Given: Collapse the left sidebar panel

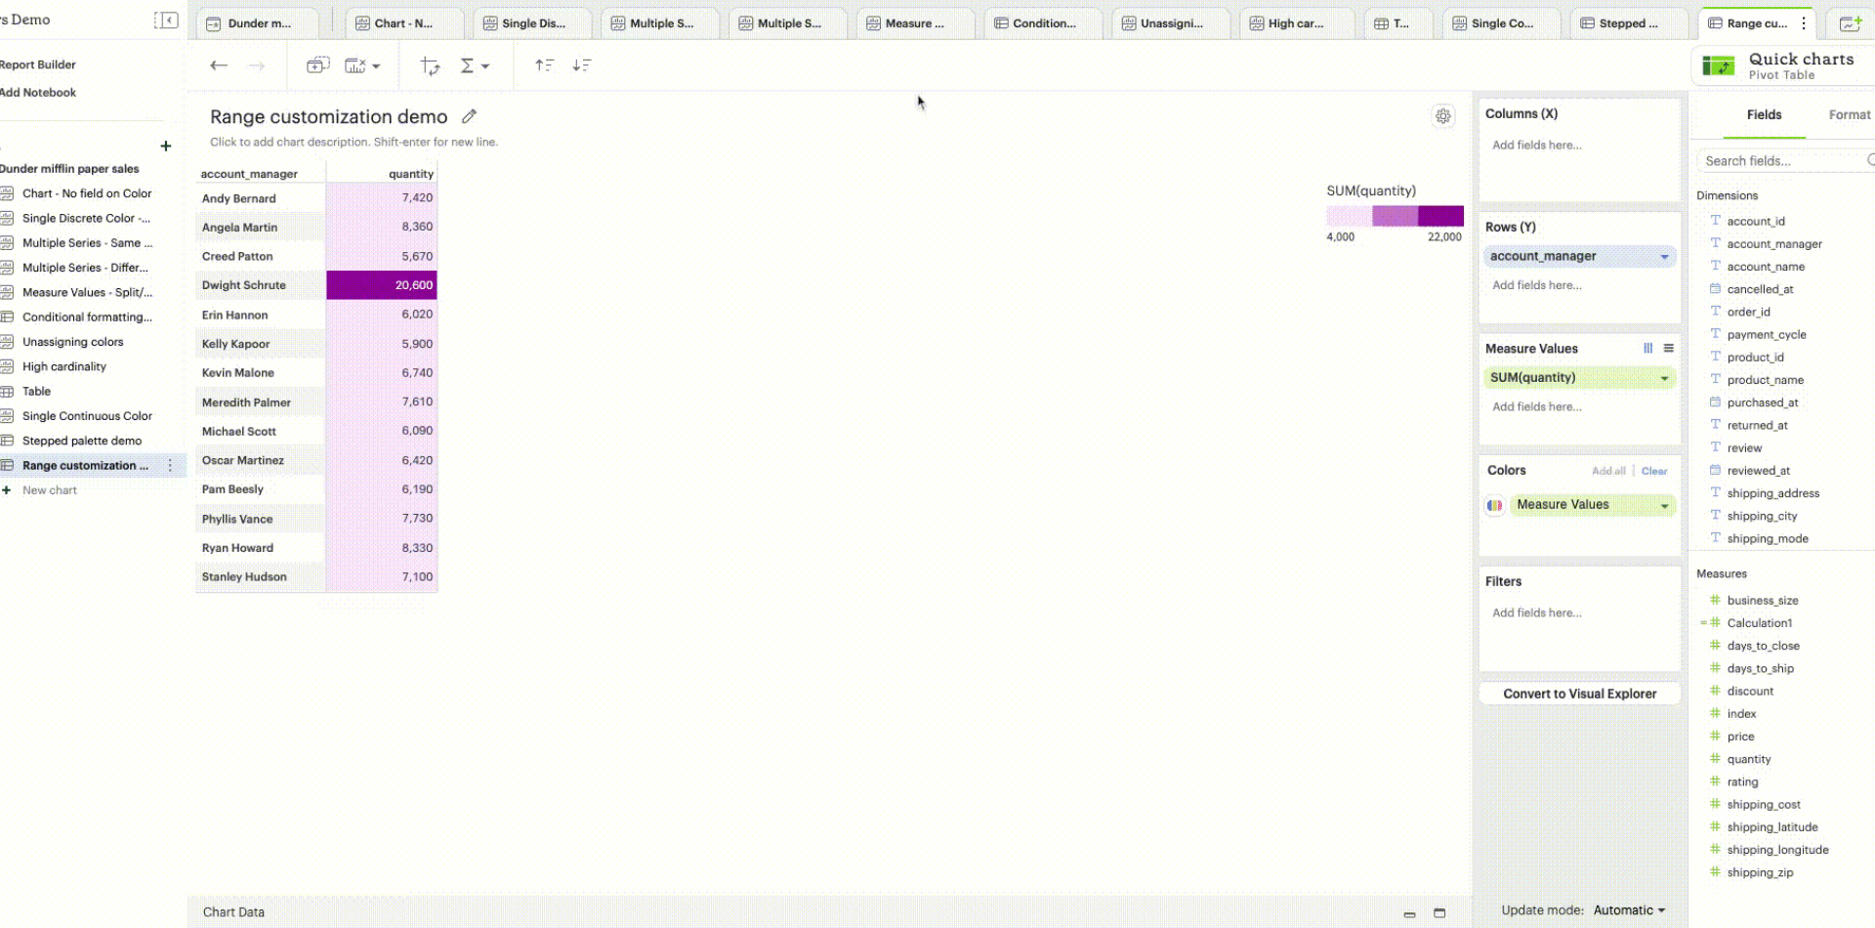Looking at the screenshot, I should 166,21.
